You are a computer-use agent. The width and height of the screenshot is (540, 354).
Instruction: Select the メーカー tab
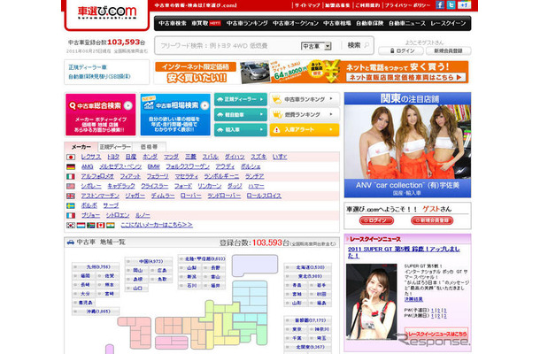pos(81,147)
